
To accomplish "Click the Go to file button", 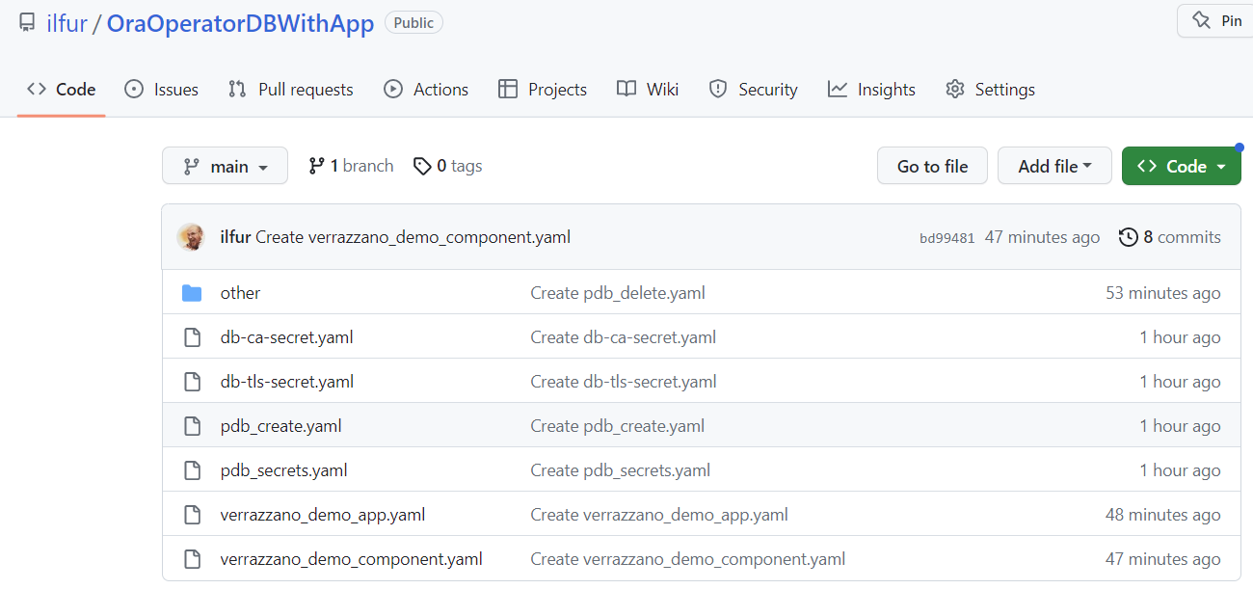I will click(x=932, y=165).
